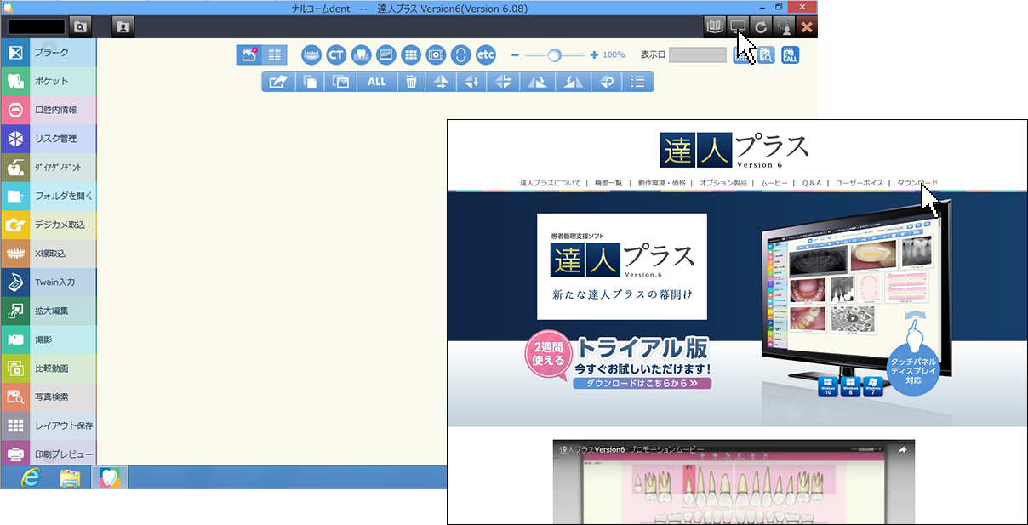Filter images by the etc category
Viewport: 1028px width, 525px height.
[485, 54]
